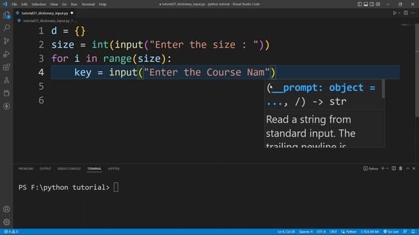Open the View menu
The width and height of the screenshot is (419, 235).
[x=54, y=5]
